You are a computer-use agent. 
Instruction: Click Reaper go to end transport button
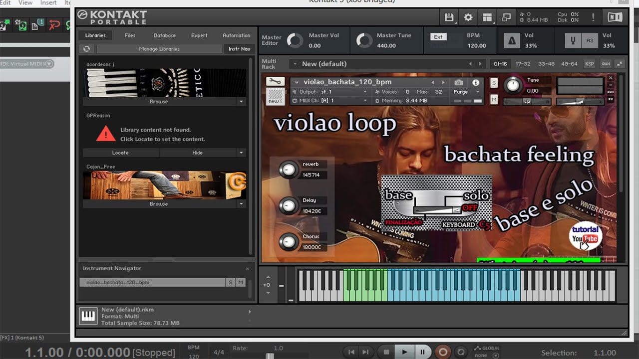[x=365, y=352]
